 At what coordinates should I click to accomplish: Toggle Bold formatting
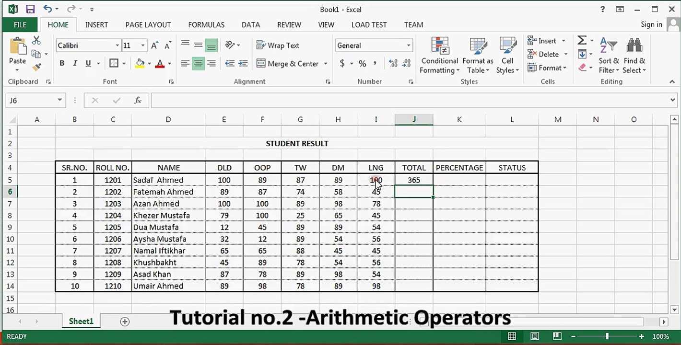click(x=62, y=63)
